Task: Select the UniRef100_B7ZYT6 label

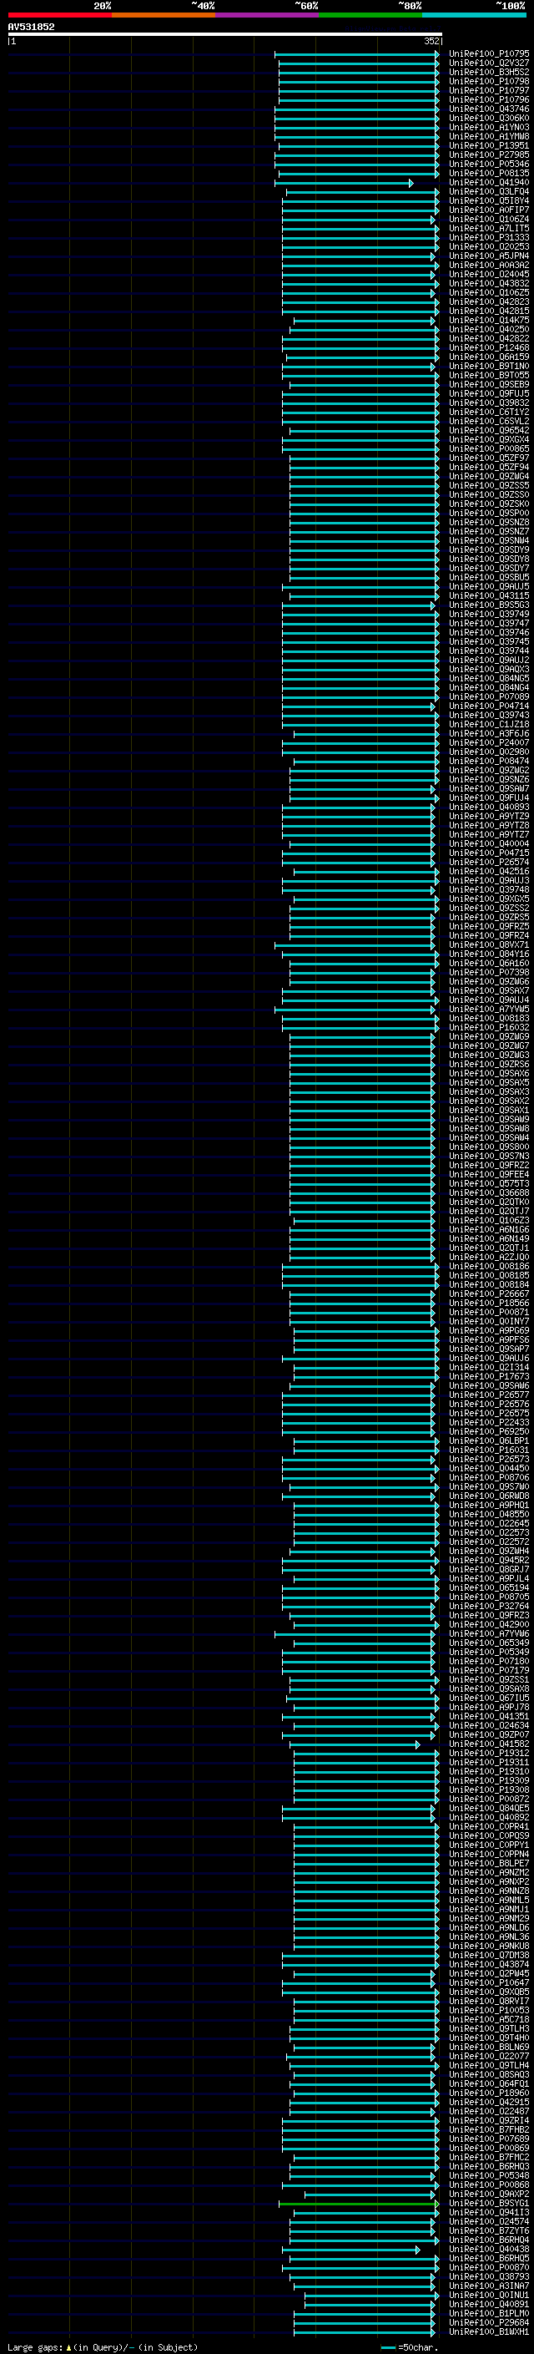Action: tap(489, 2230)
